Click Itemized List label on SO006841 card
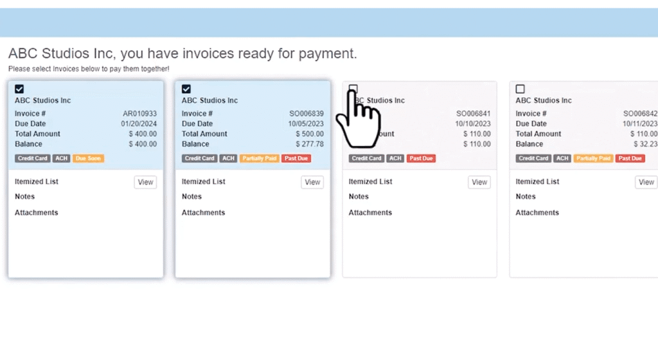Screen dimensions: 658x364 click(x=370, y=182)
